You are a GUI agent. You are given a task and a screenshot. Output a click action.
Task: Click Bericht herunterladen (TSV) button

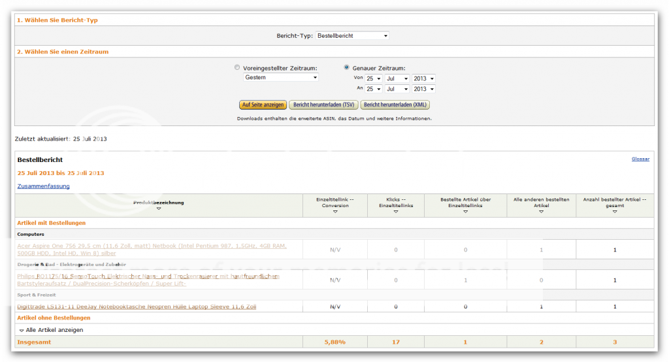323,105
